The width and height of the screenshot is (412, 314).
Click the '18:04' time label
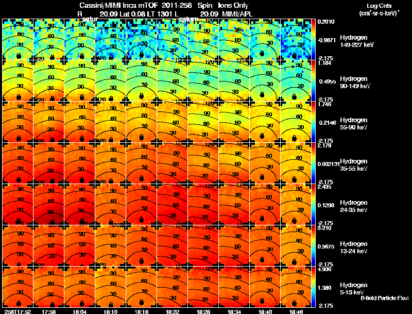(x=80, y=311)
